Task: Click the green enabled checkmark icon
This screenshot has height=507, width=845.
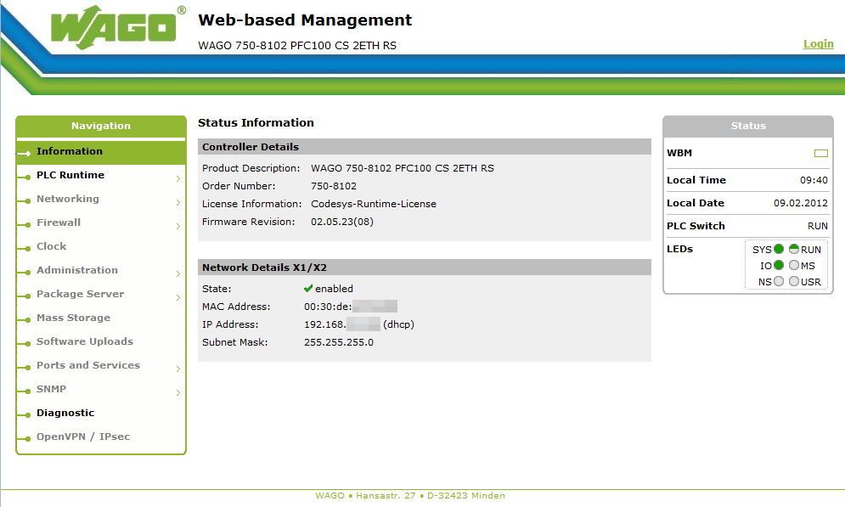Action: coord(308,288)
